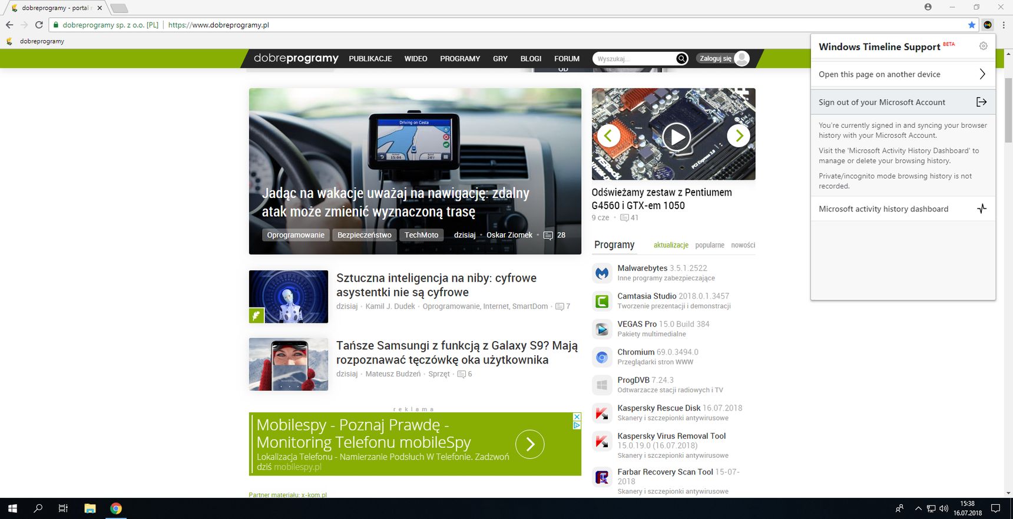The height and width of the screenshot is (519, 1013).
Task: Open the Chrome account profile icon
Action: (928, 7)
